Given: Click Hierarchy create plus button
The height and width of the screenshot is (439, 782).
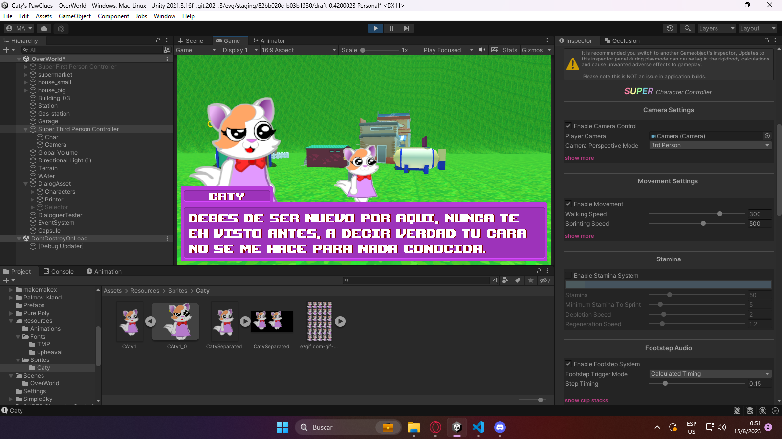Looking at the screenshot, I should pyautogui.click(x=9, y=50).
